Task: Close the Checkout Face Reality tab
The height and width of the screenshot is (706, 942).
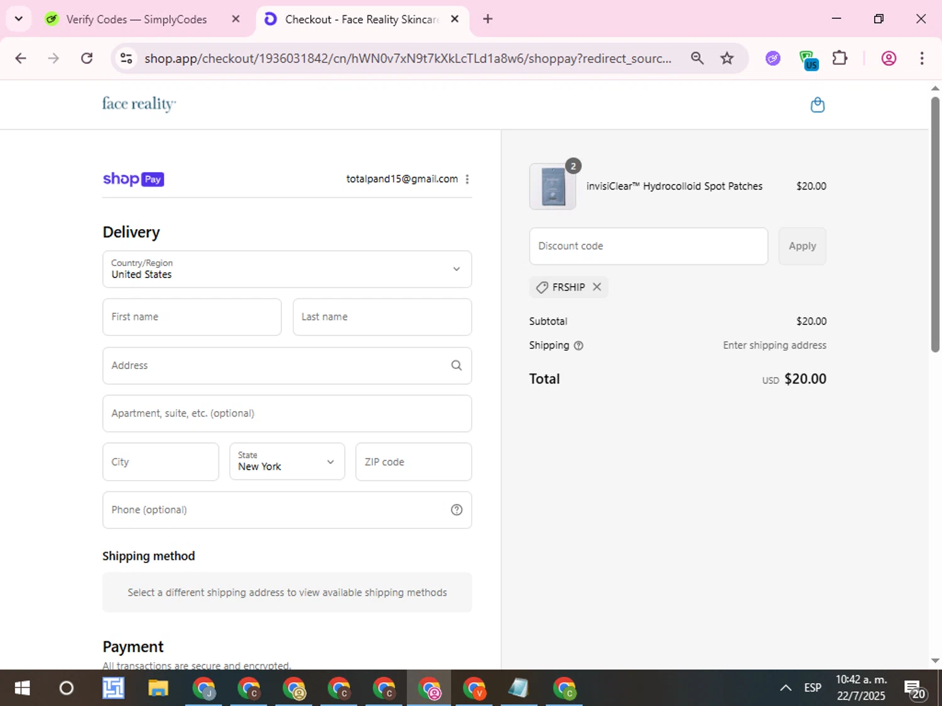Action: click(x=455, y=19)
